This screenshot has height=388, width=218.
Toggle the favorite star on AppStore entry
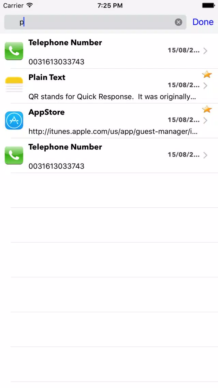click(x=207, y=109)
